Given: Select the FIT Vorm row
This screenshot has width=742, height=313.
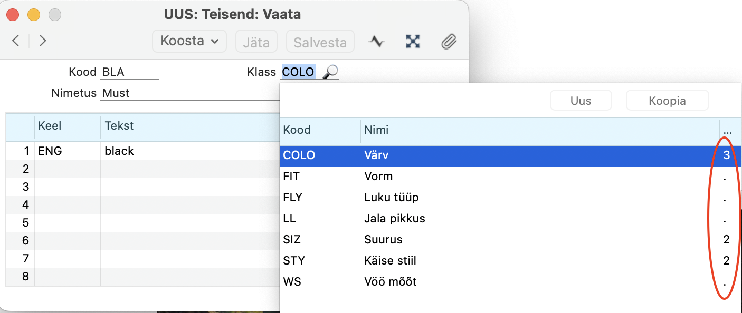Looking at the screenshot, I should point(510,176).
